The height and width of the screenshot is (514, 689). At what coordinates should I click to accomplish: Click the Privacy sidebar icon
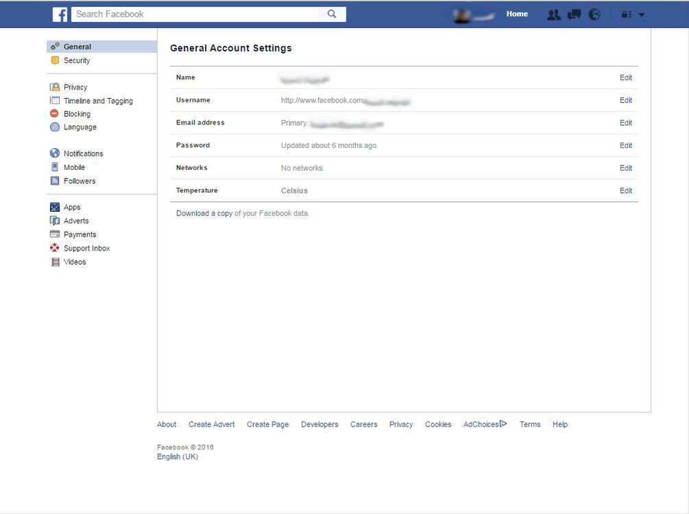(55, 87)
